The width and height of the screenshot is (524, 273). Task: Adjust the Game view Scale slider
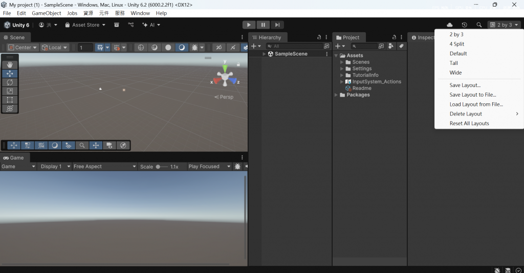[162, 167]
